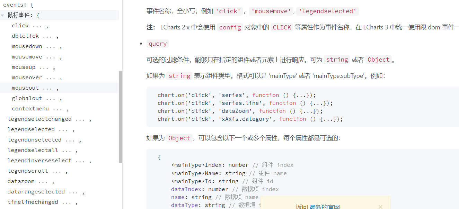Open the dblclick entry in sidebar

[x=25, y=36]
